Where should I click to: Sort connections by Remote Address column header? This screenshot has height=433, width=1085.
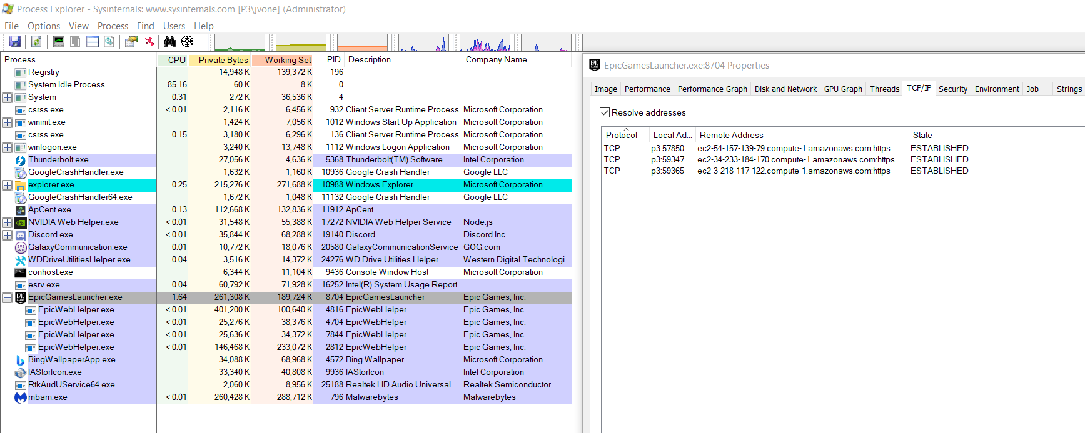click(731, 135)
